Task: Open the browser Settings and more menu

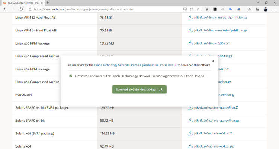Action: (x=274, y=9)
